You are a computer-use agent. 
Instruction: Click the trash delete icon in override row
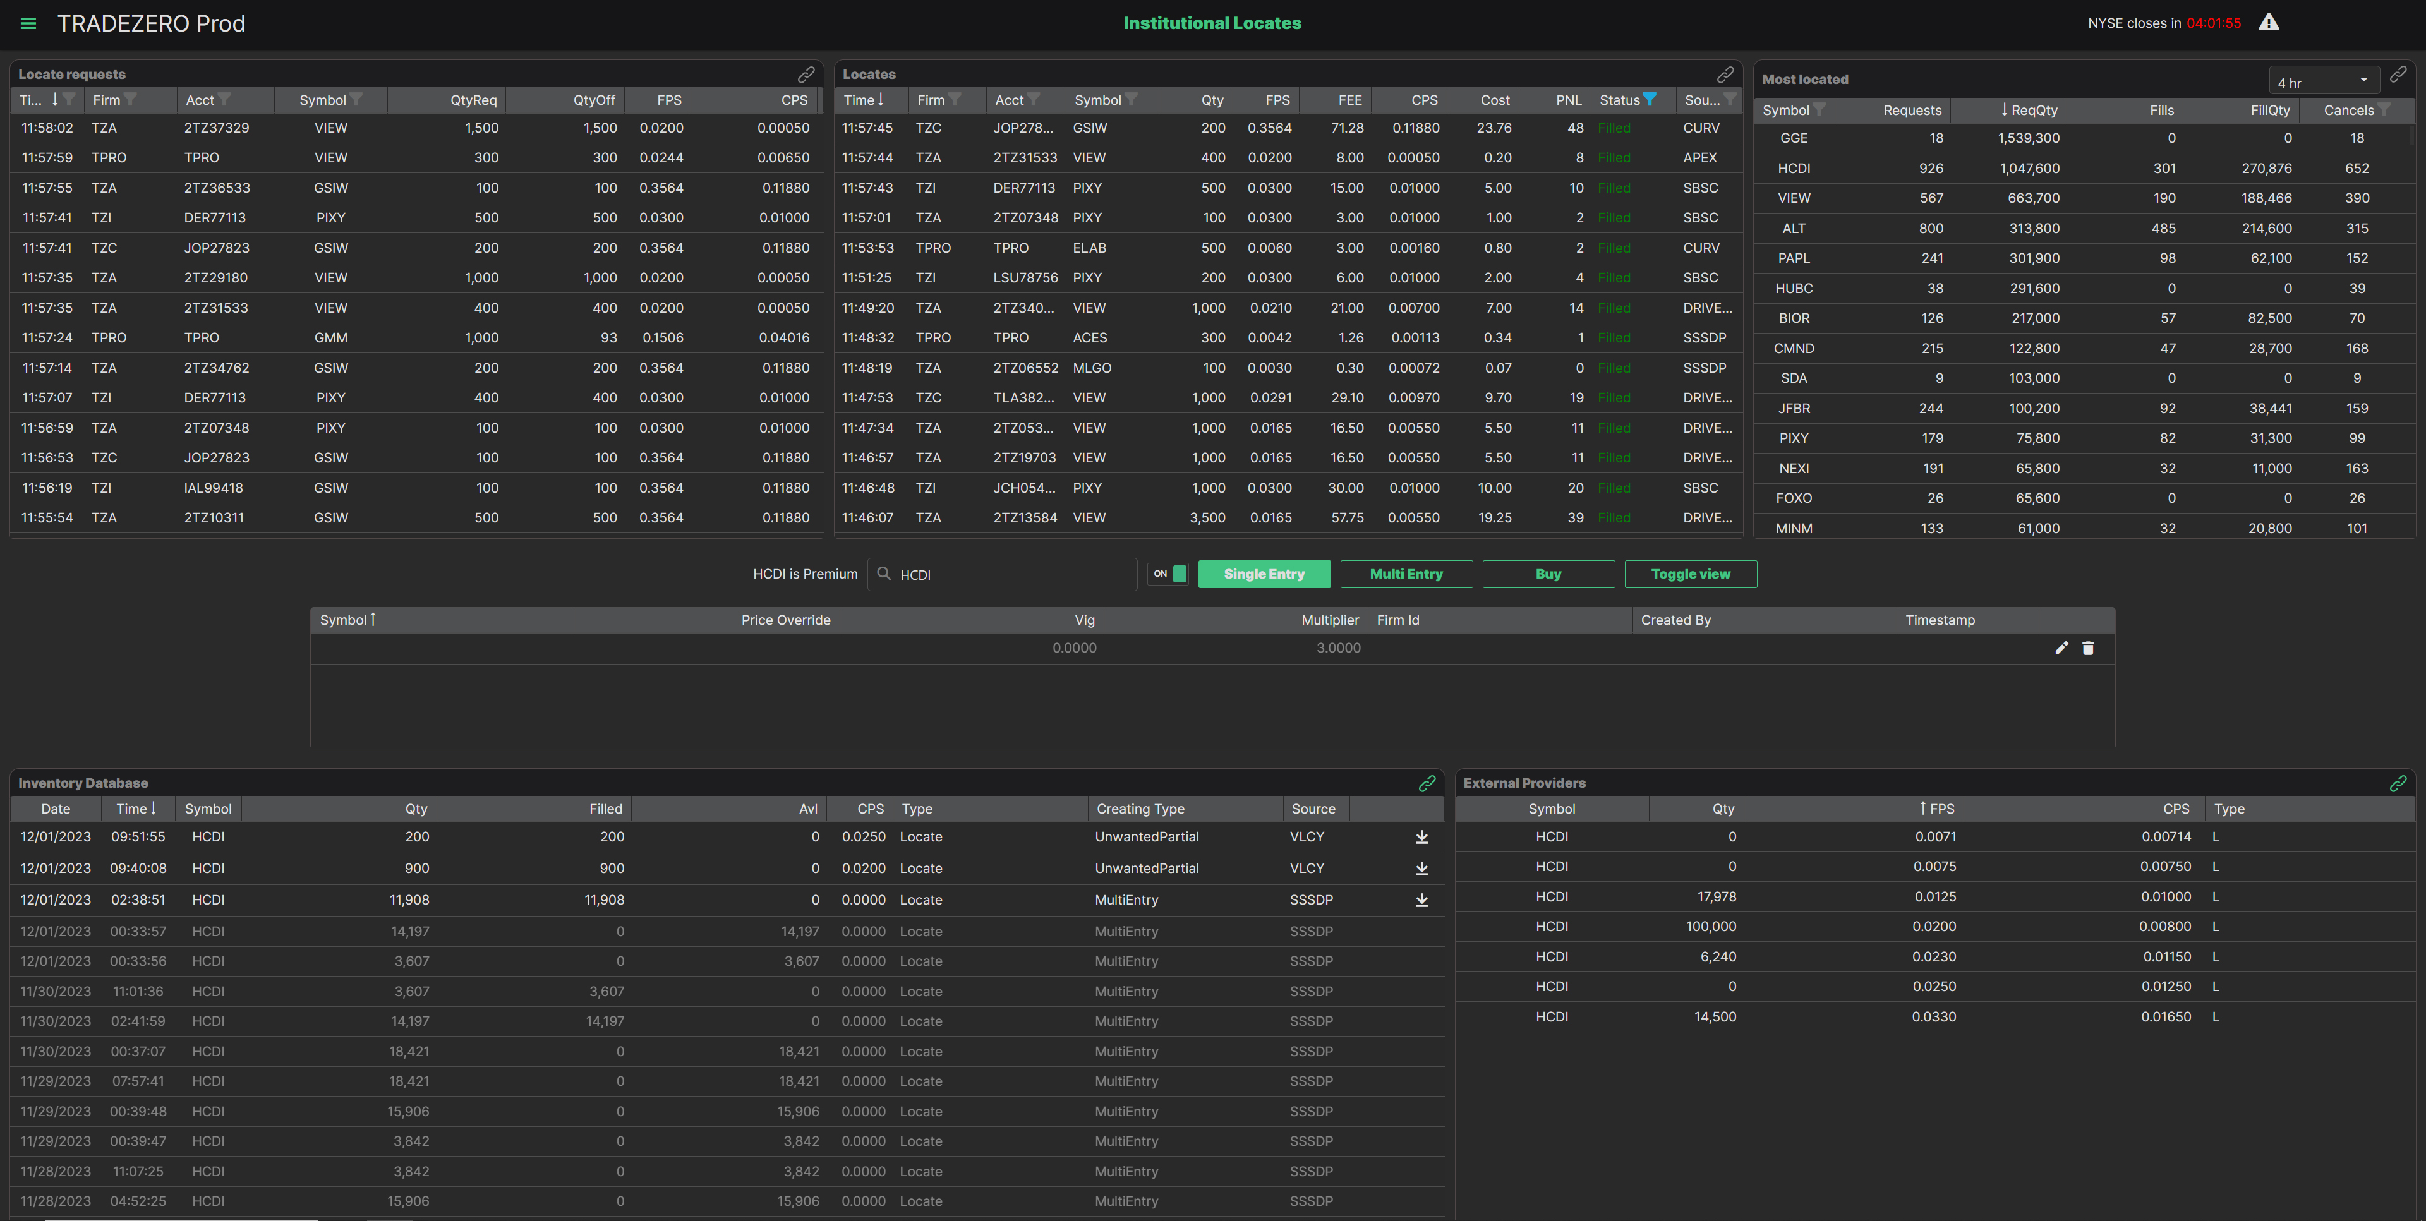pyautogui.click(x=2088, y=647)
